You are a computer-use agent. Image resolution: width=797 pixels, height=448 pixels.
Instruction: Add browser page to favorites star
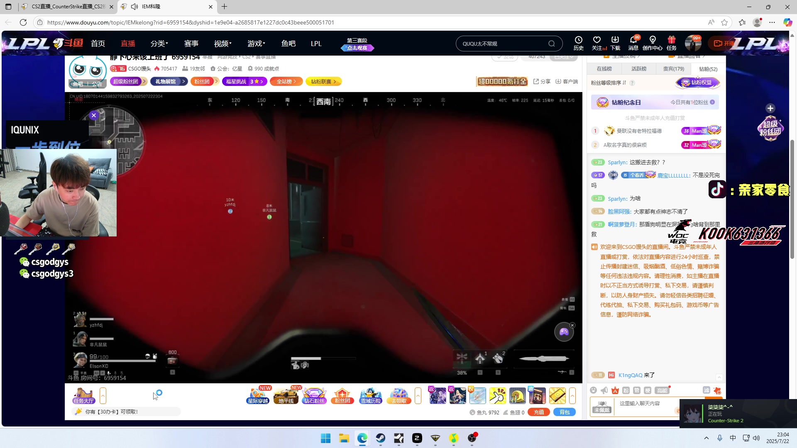[x=724, y=22]
